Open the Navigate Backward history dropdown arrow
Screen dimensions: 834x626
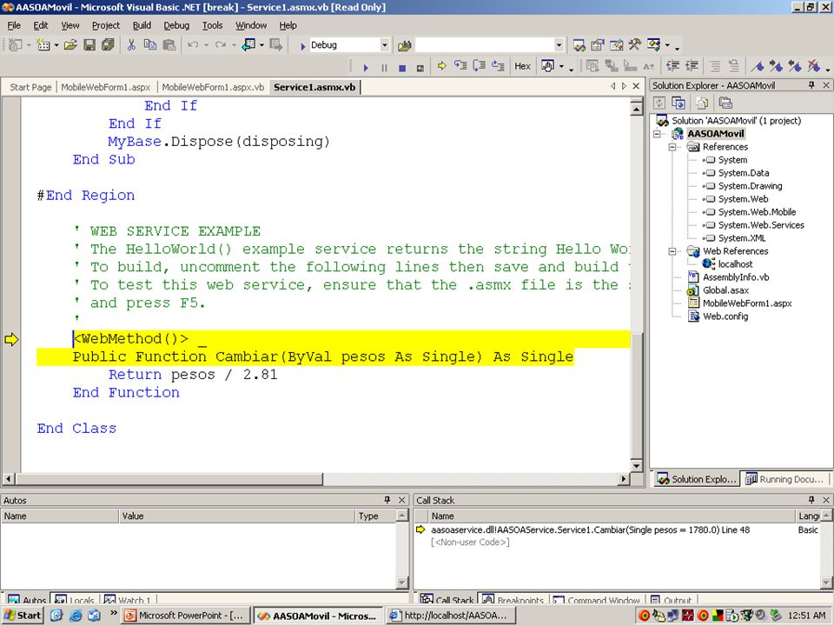[261, 45]
